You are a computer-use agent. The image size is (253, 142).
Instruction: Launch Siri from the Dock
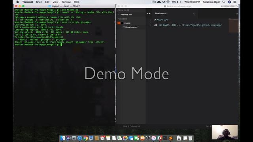click(68, 138)
